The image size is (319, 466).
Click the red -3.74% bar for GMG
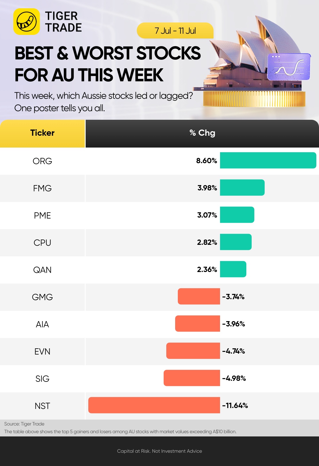(x=199, y=296)
